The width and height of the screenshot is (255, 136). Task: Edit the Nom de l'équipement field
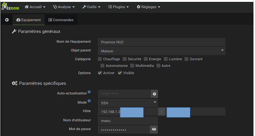[161, 42]
